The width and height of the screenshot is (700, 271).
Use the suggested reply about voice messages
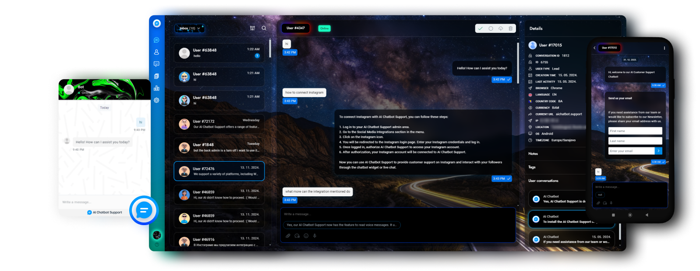(342, 225)
